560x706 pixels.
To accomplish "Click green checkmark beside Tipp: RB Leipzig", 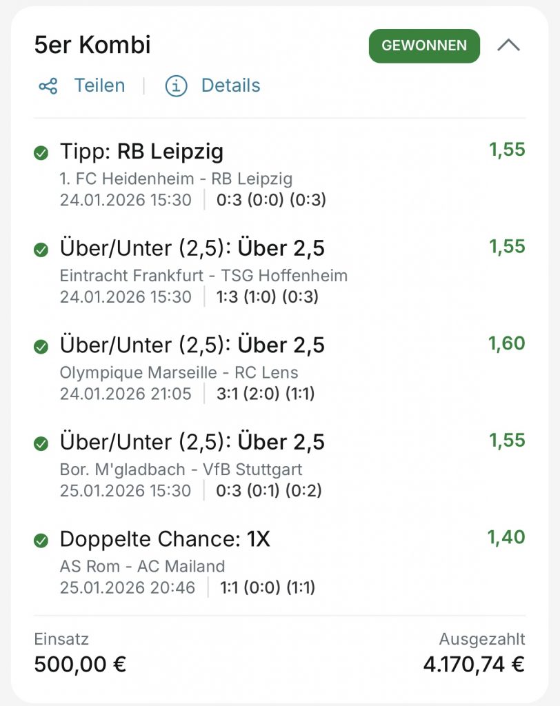I will click(41, 153).
